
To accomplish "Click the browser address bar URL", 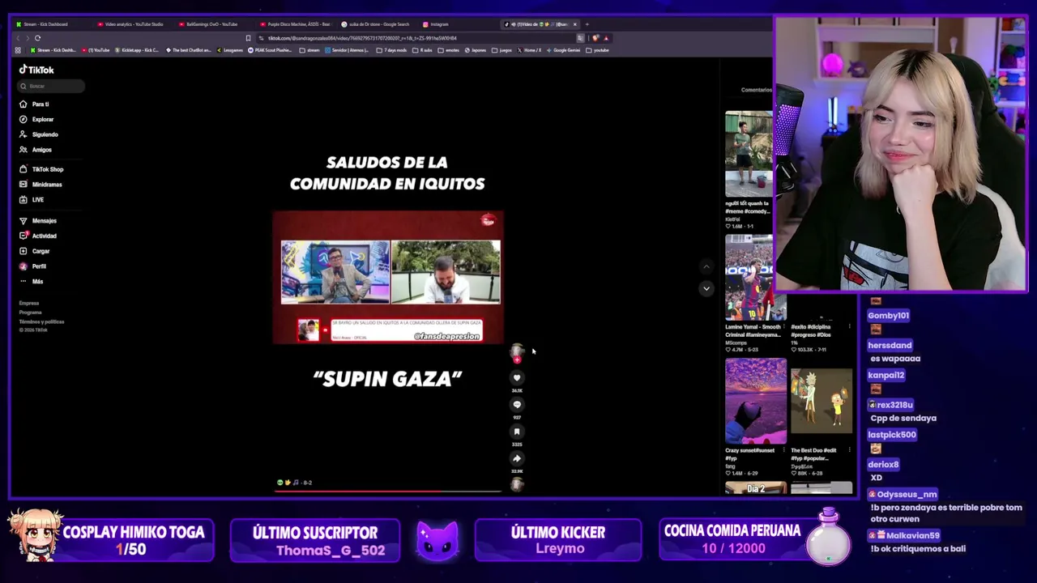I will [362, 38].
